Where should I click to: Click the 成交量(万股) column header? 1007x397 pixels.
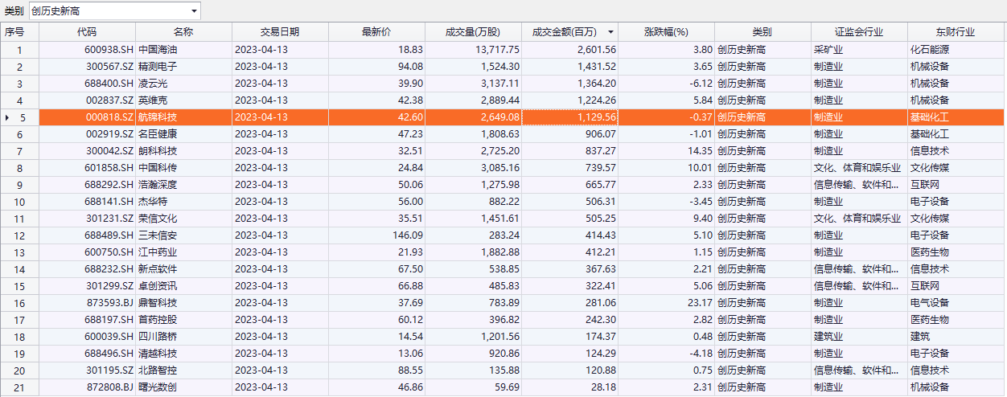[x=473, y=32]
